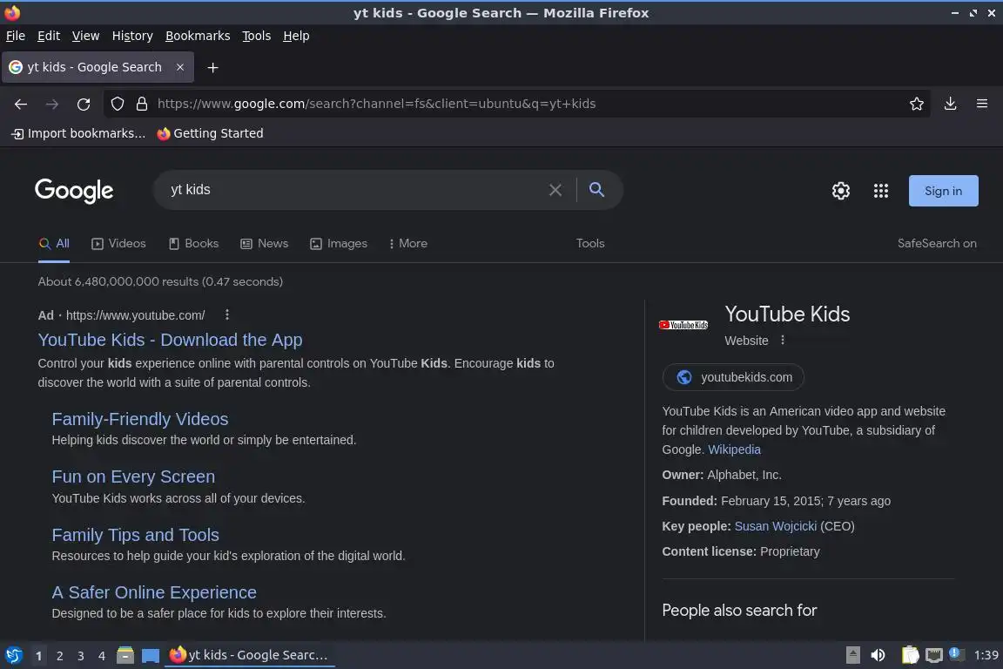Open Susan Wojcicki link
Image resolution: width=1003 pixels, height=669 pixels.
click(775, 526)
